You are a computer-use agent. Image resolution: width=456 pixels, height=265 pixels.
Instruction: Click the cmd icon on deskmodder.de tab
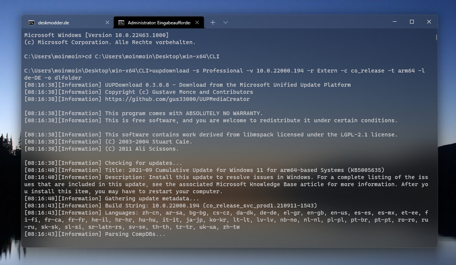[32, 22]
